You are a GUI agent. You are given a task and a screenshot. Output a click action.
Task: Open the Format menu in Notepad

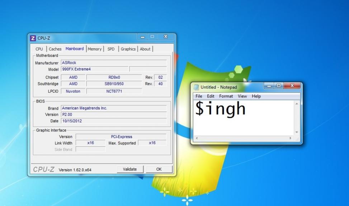(226, 96)
